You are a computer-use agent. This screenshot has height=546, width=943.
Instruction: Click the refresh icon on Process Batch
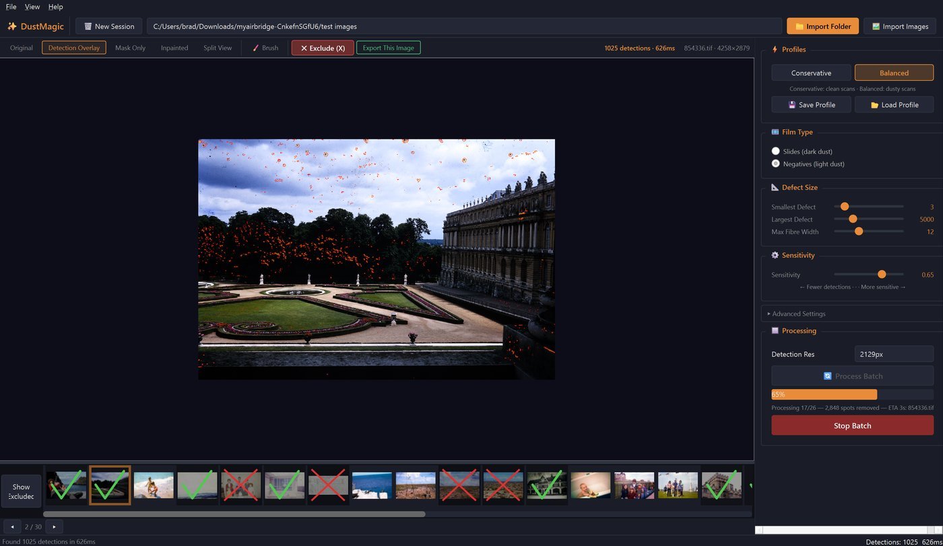(x=828, y=376)
